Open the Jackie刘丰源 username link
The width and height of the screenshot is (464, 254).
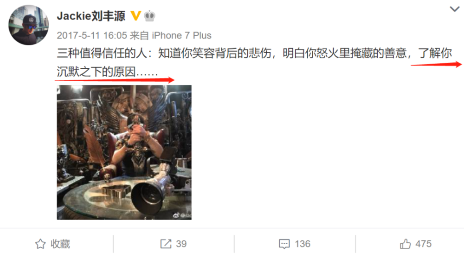click(91, 16)
